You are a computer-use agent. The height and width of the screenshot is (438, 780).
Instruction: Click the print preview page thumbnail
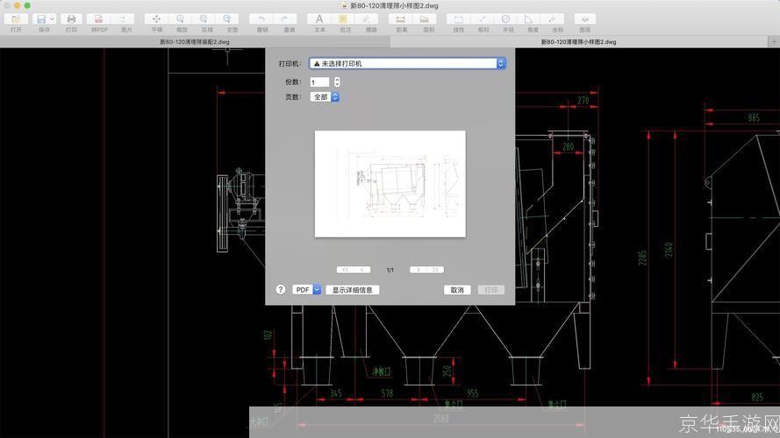pyautogui.click(x=390, y=184)
